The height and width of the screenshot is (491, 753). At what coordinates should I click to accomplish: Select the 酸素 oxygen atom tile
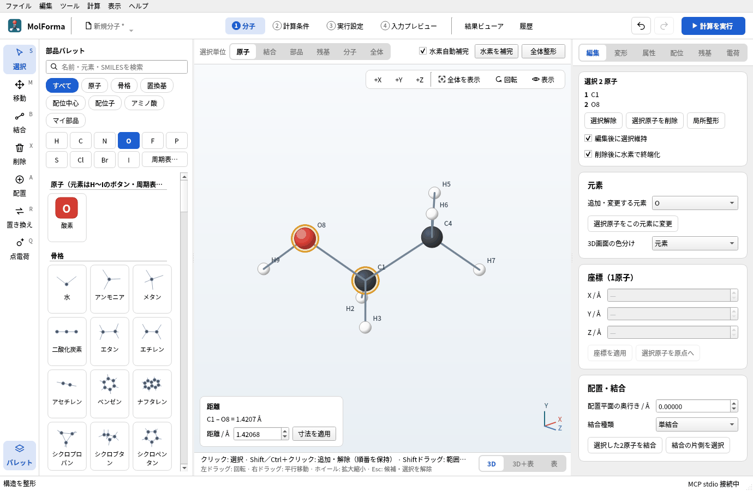(67, 217)
